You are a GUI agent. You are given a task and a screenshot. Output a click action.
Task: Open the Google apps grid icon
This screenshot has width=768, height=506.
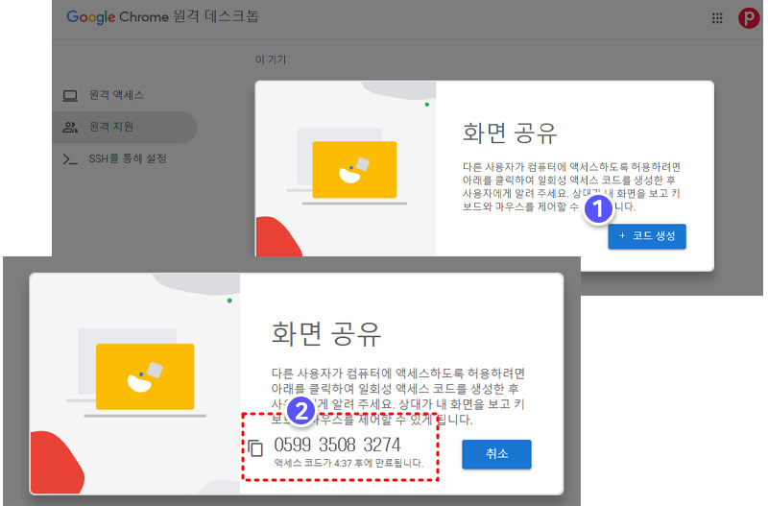click(716, 18)
